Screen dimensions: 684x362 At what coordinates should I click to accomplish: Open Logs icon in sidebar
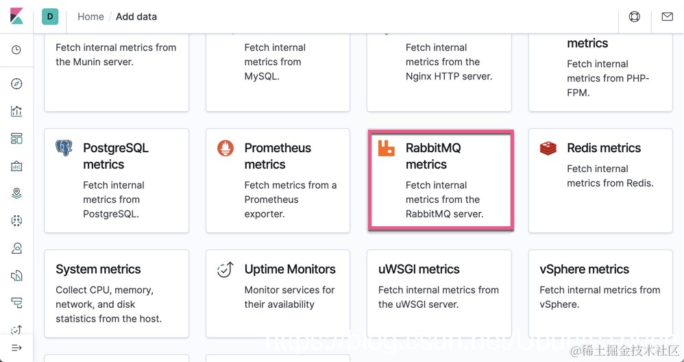pyautogui.click(x=16, y=276)
